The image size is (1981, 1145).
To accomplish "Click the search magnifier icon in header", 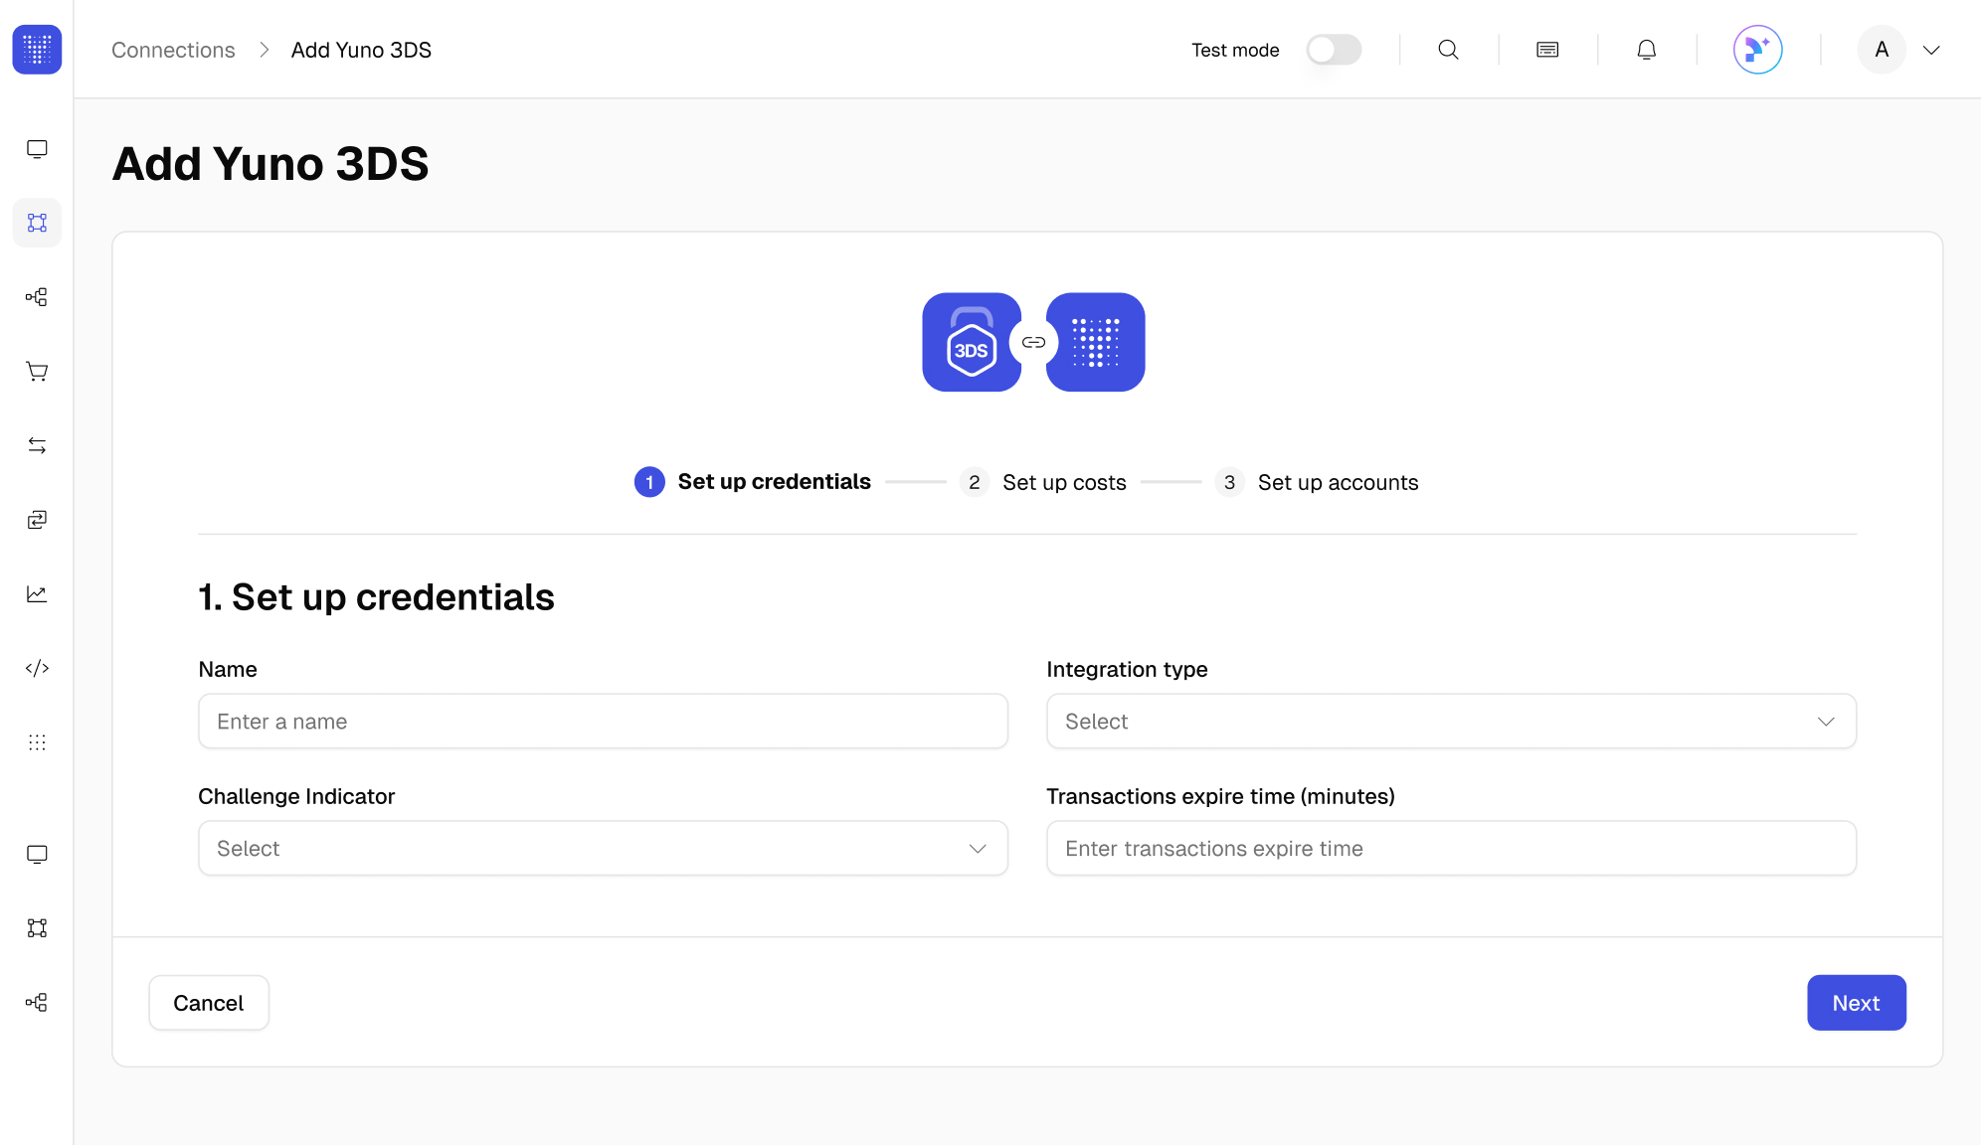I will click(x=1448, y=50).
